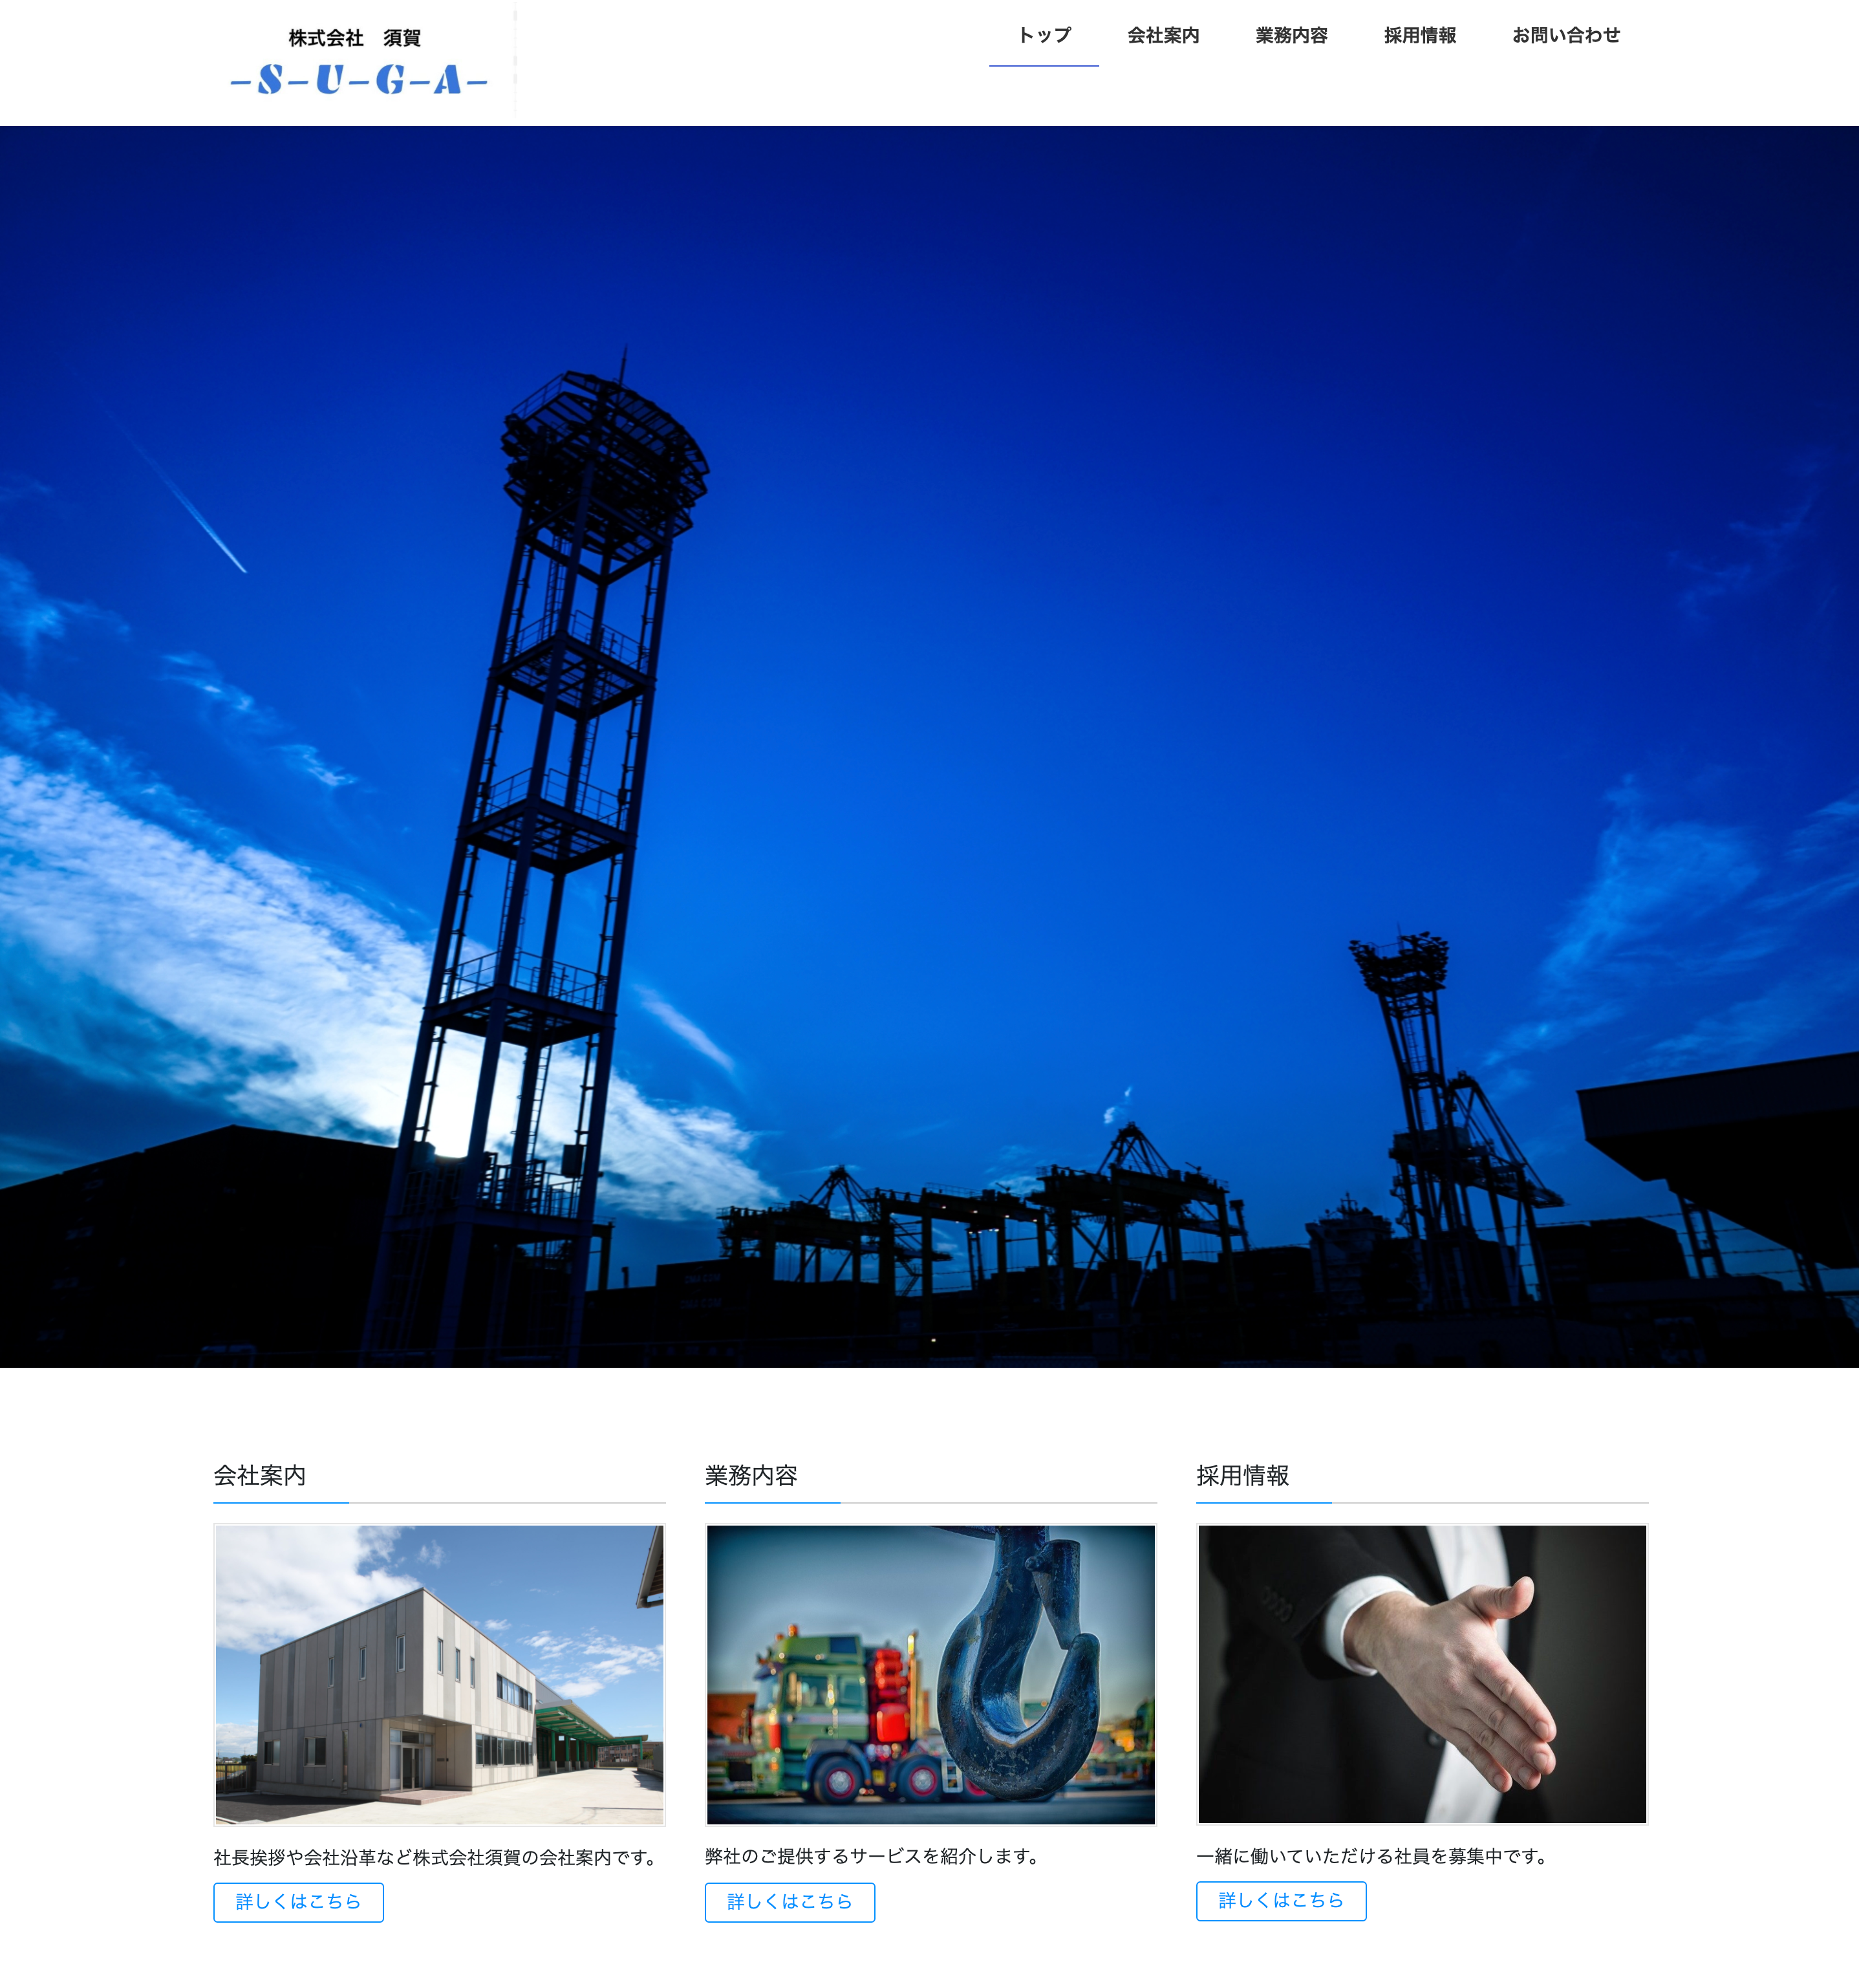Viewport: 1859px width, 1988px height.
Task: Open the トップ navigation item
Action: coord(1044,35)
